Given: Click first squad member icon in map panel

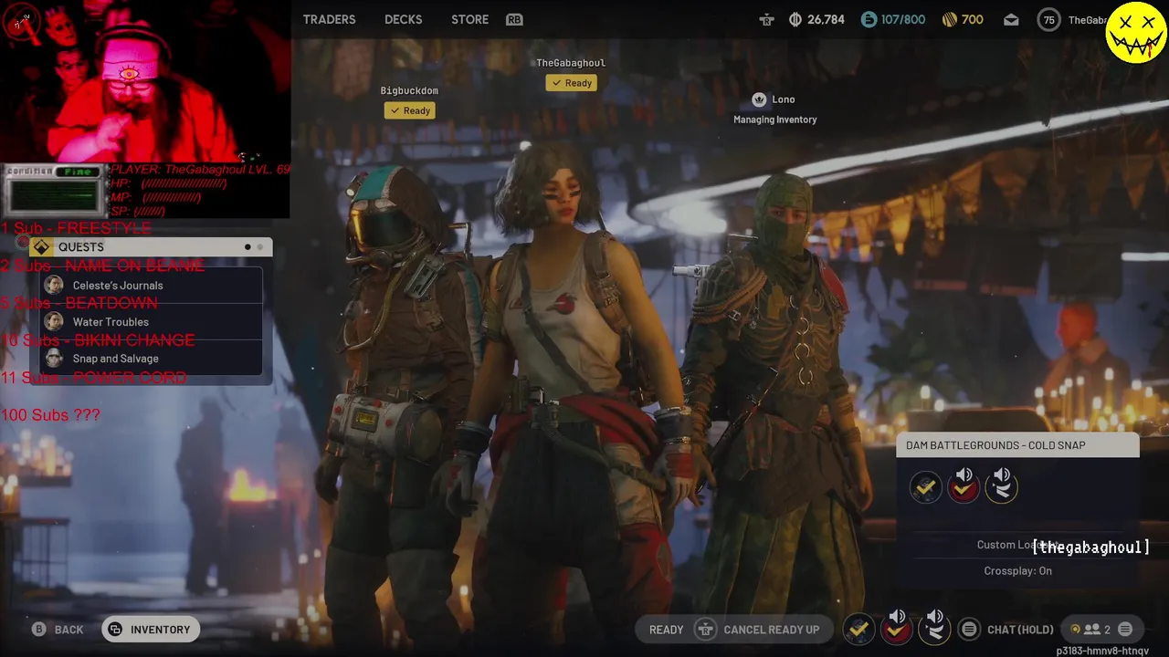Looking at the screenshot, I should pos(925,488).
